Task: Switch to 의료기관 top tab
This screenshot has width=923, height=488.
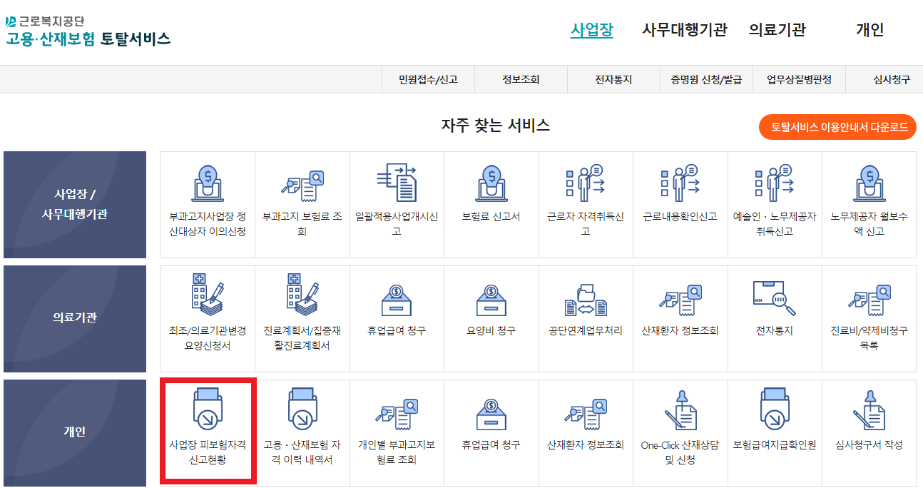Action: [777, 30]
